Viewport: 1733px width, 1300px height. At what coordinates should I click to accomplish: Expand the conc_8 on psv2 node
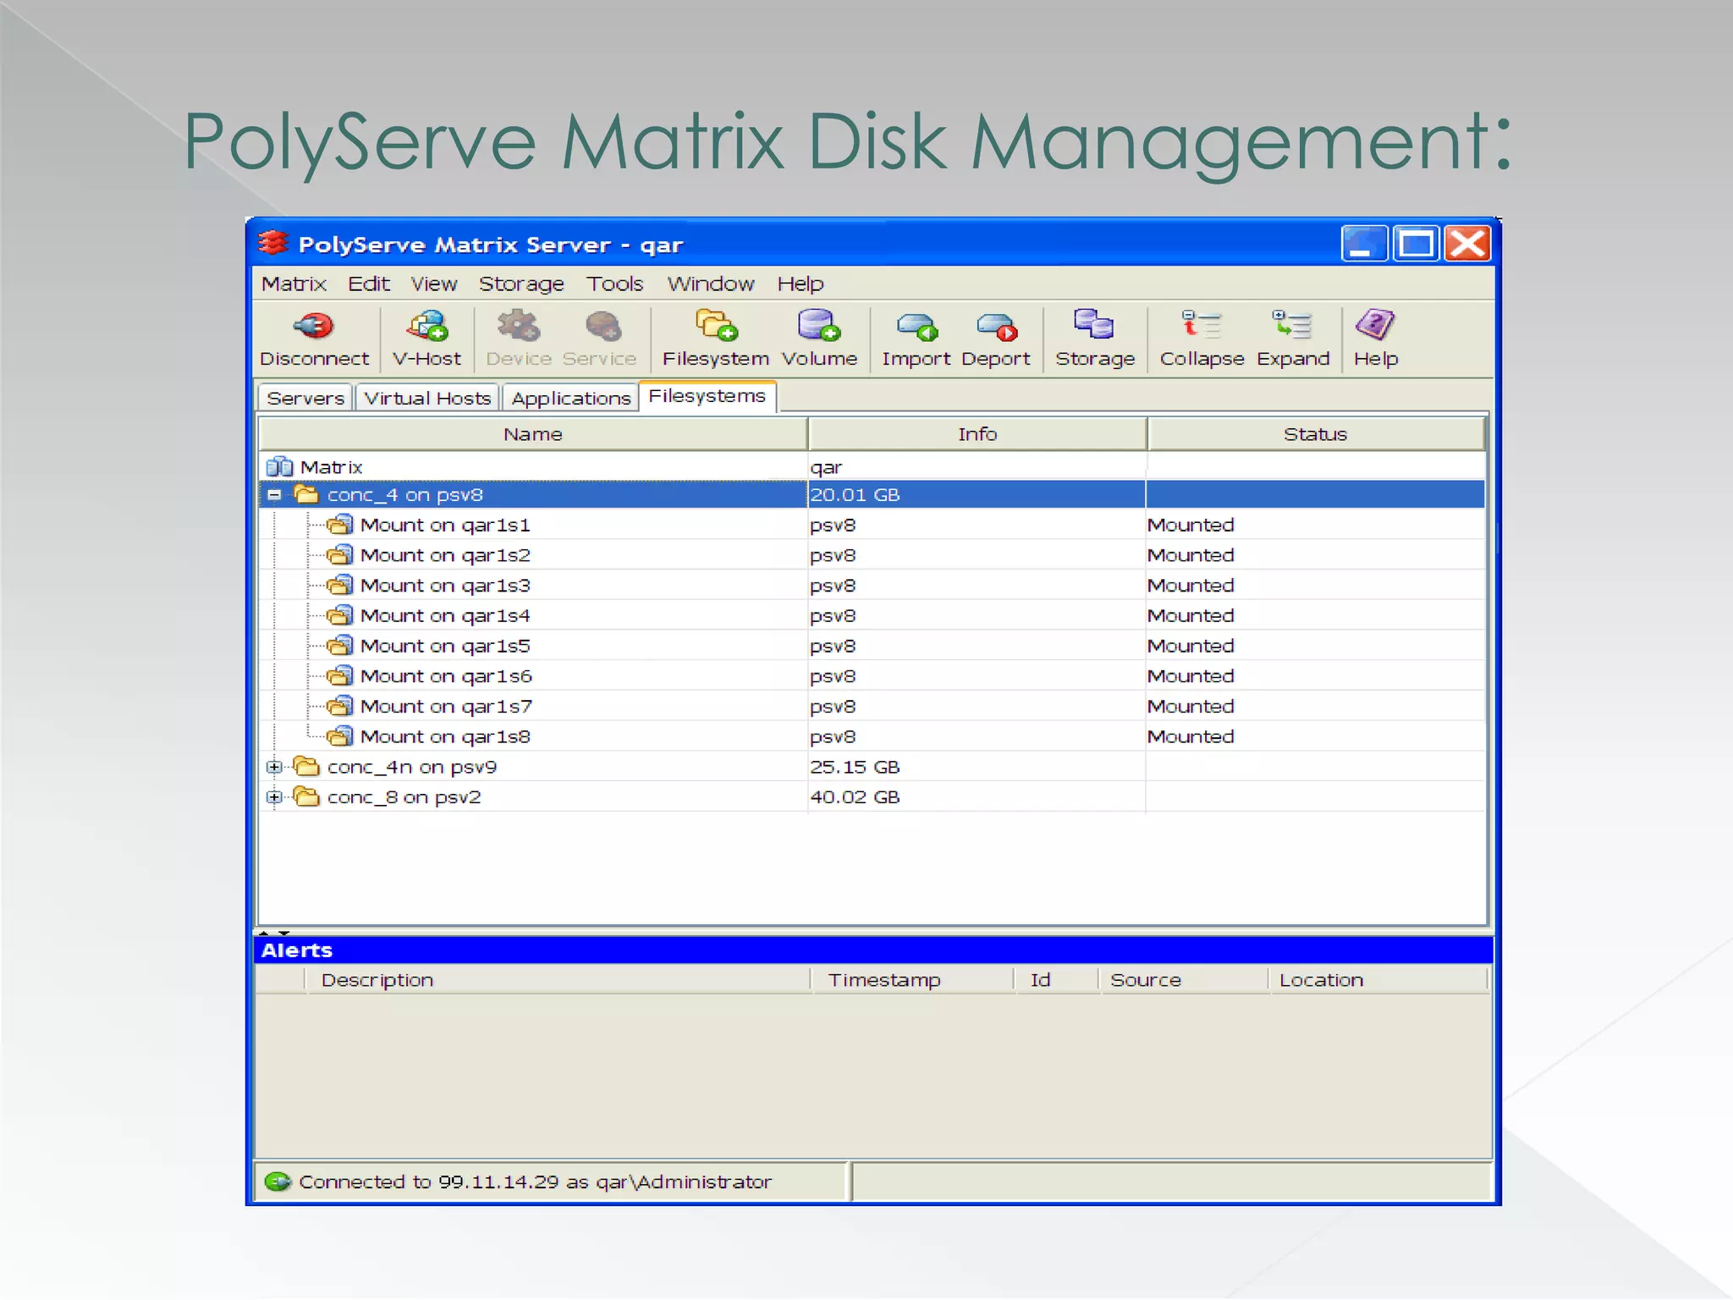(274, 797)
